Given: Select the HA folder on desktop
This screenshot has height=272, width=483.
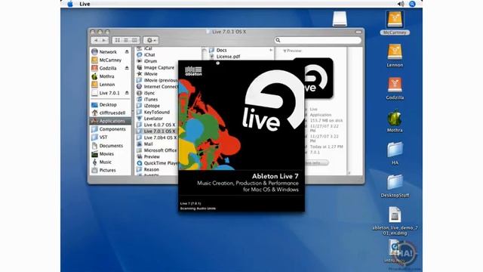Looking at the screenshot, I should [x=395, y=153].
